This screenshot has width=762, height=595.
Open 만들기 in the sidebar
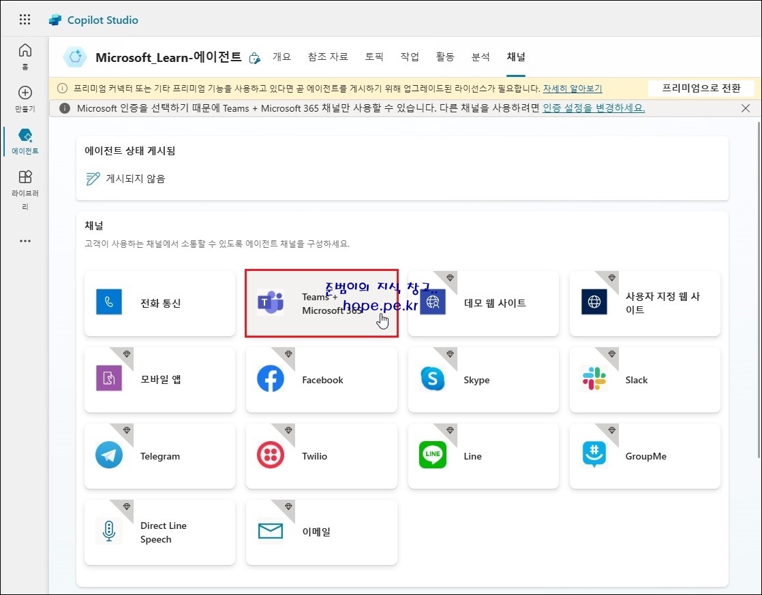(x=25, y=99)
